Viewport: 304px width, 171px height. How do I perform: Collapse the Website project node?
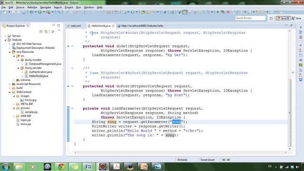5,40
